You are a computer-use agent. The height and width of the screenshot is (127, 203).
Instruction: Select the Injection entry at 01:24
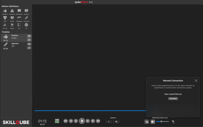point(16,46)
